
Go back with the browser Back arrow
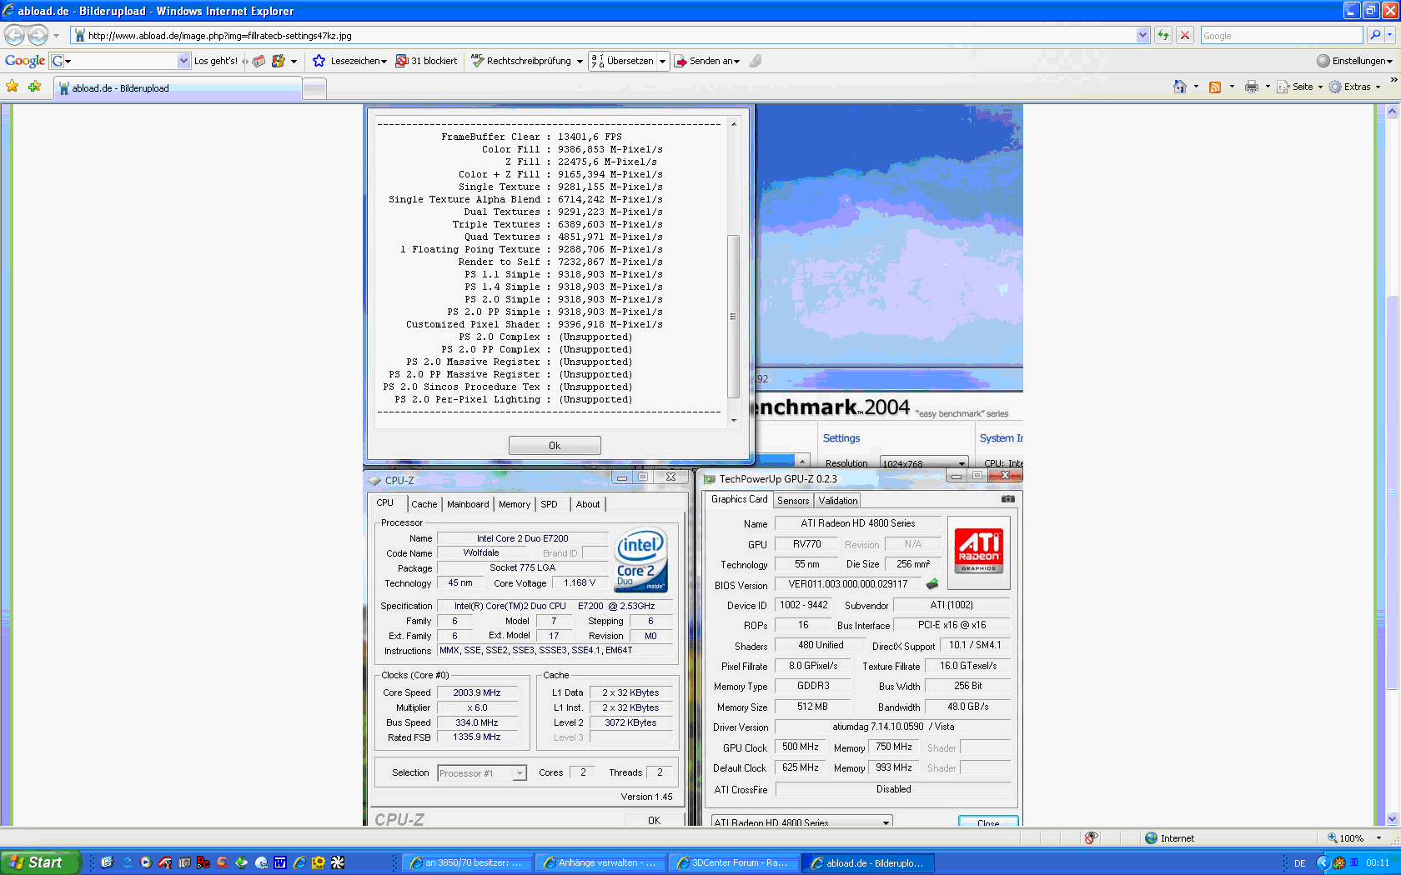(14, 35)
